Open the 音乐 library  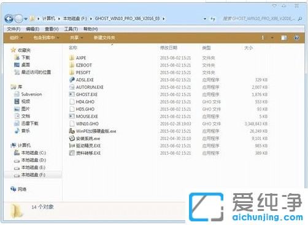(x=26, y=131)
